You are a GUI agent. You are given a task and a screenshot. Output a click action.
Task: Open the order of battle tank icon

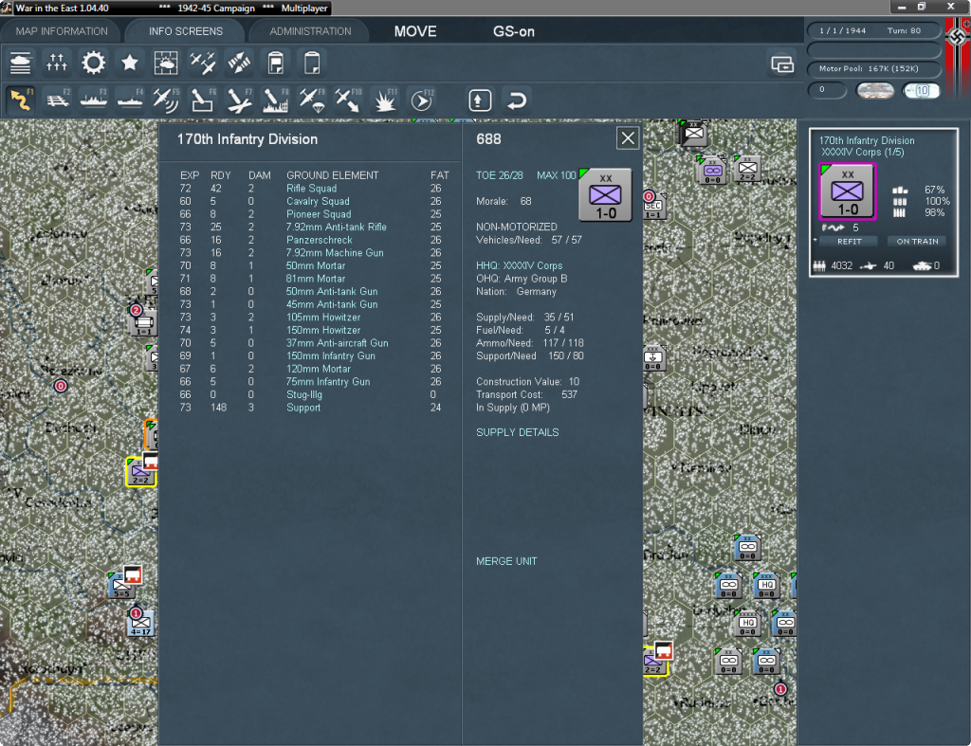[21, 64]
